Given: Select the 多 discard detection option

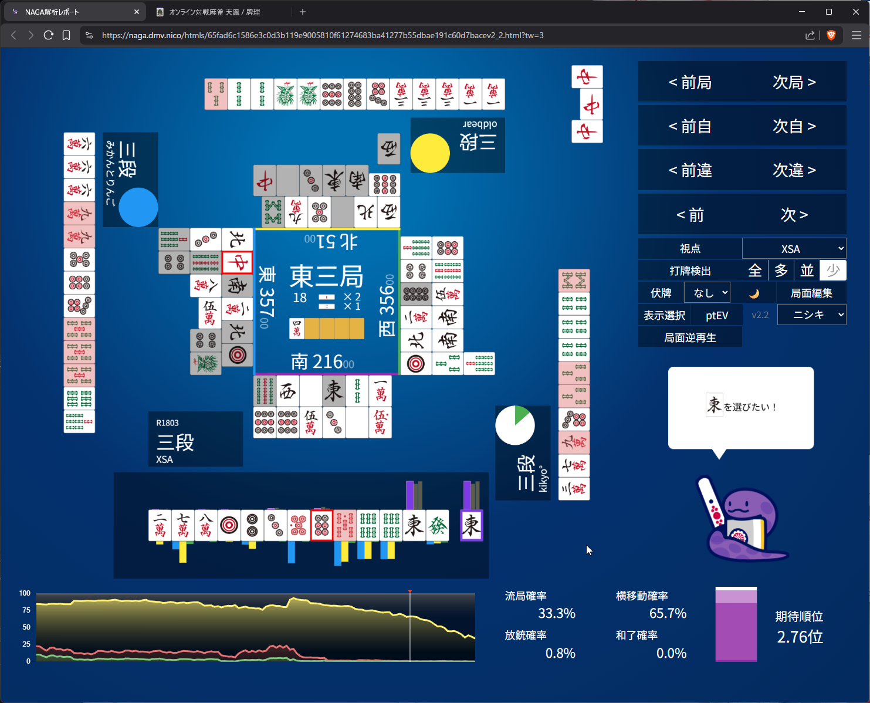Looking at the screenshot, I should coord(781,271).
